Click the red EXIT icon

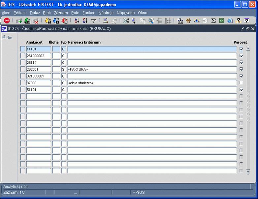7,20
